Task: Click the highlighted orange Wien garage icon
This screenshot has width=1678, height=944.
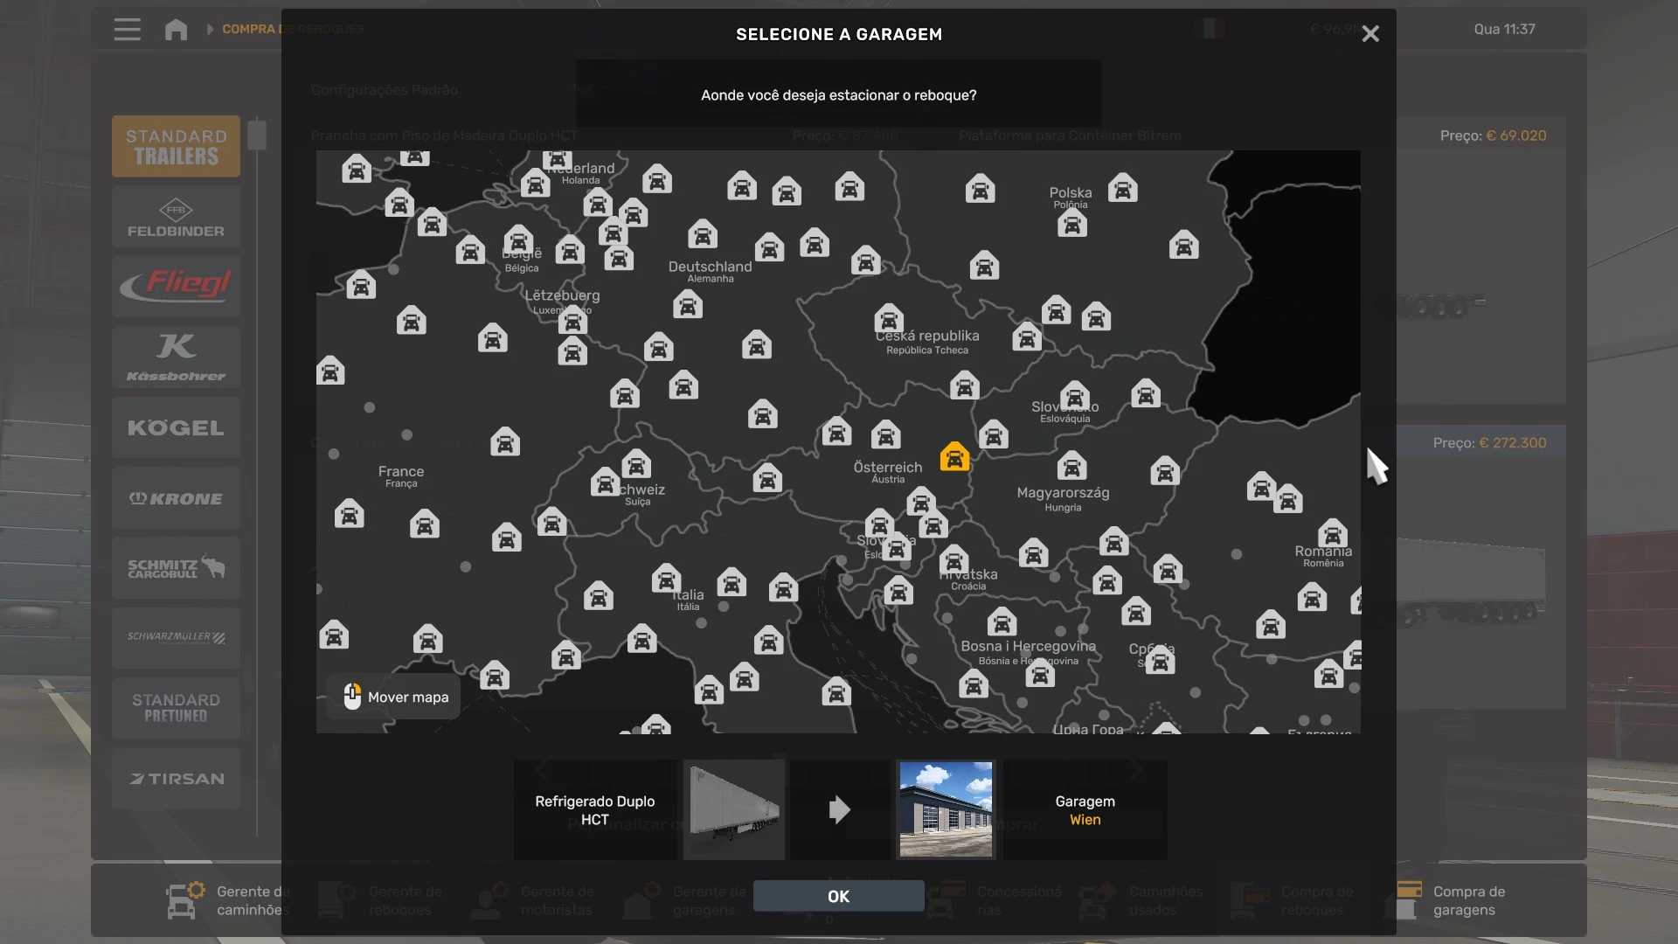Action: 954,457
